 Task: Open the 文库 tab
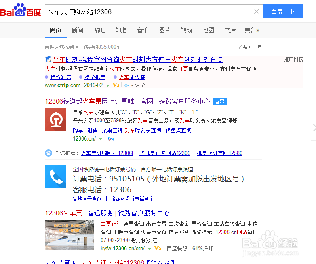pyautogui.click(x=230, y=30)
